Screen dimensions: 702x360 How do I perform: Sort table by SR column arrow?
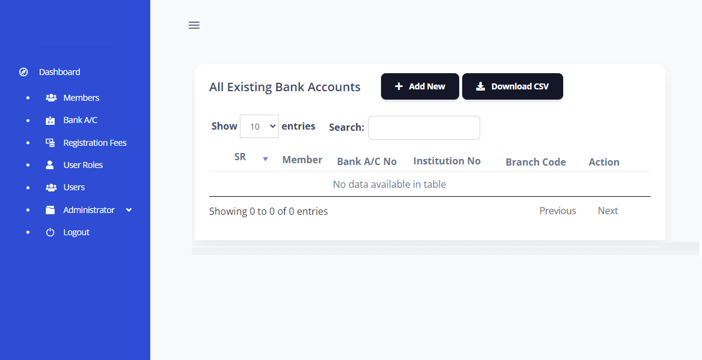click(265, 159)
